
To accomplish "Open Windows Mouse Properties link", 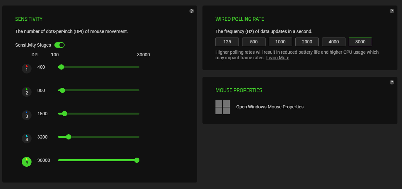I will 270,107.
